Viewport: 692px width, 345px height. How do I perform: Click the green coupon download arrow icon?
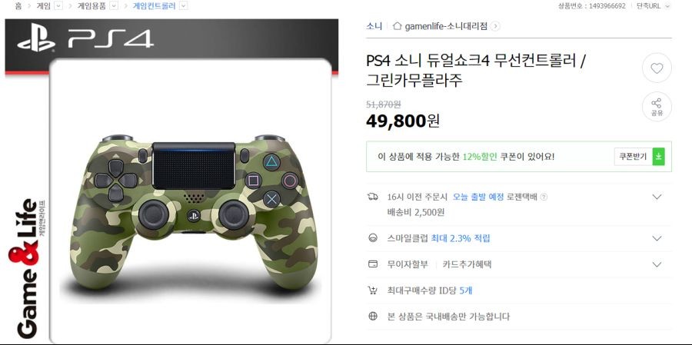(658, 156)
